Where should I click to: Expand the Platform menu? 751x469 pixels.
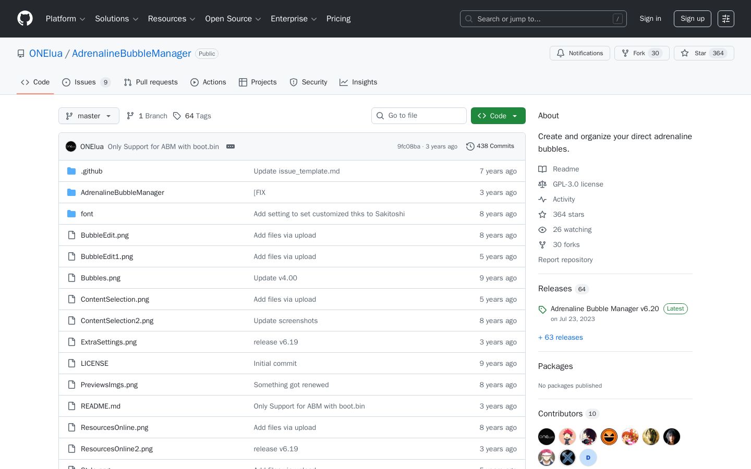click(x=65, y=19)
